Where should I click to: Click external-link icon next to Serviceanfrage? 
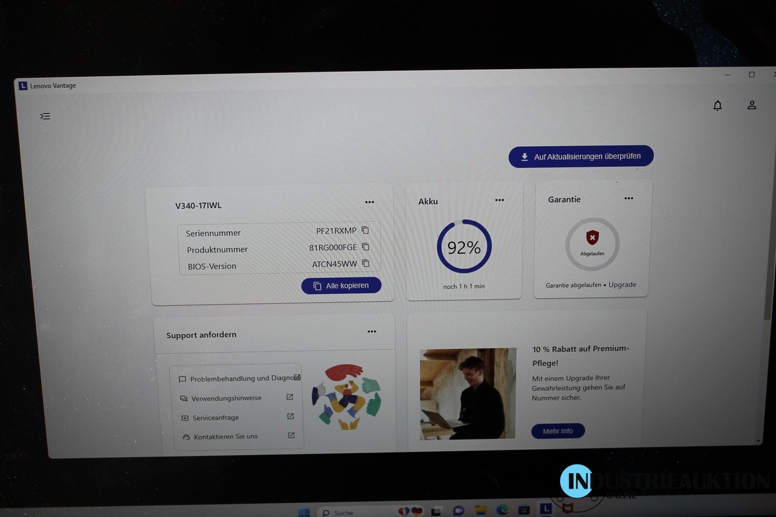[x=290, y=417]
